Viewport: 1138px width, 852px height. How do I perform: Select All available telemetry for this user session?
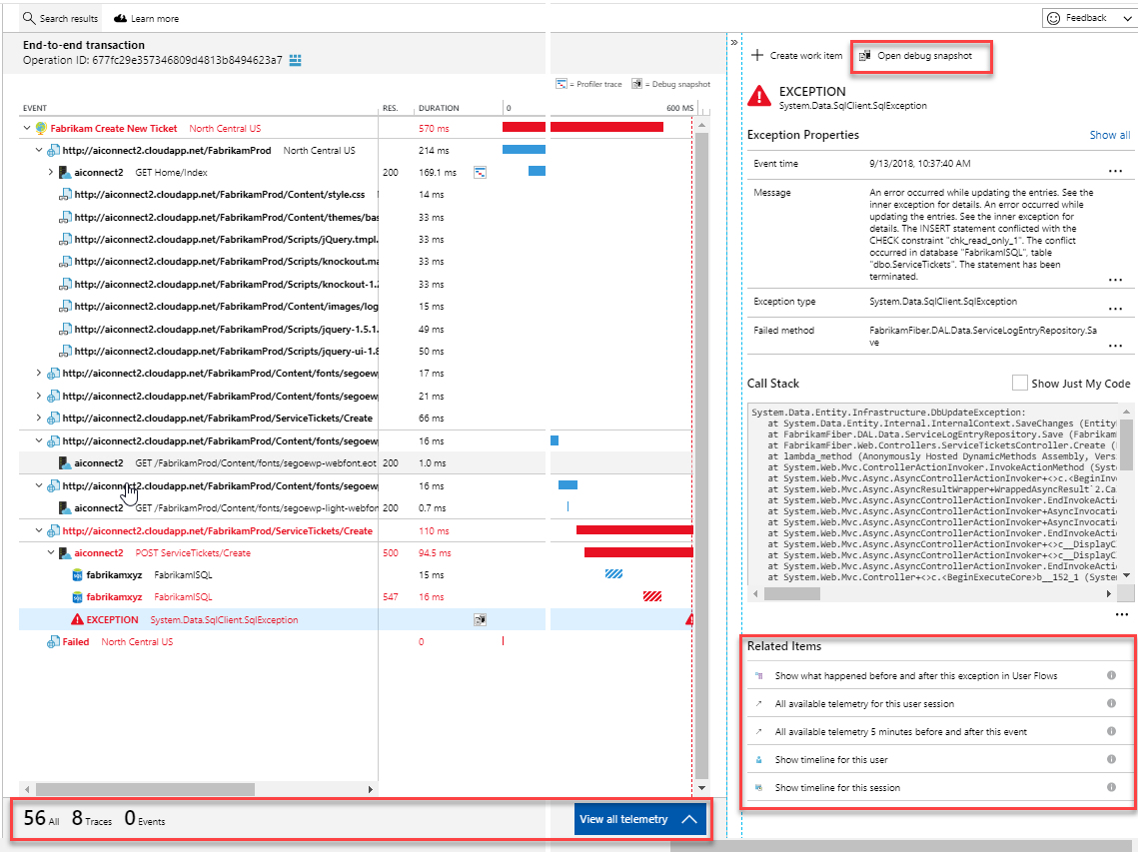click(x=864, y=704)
